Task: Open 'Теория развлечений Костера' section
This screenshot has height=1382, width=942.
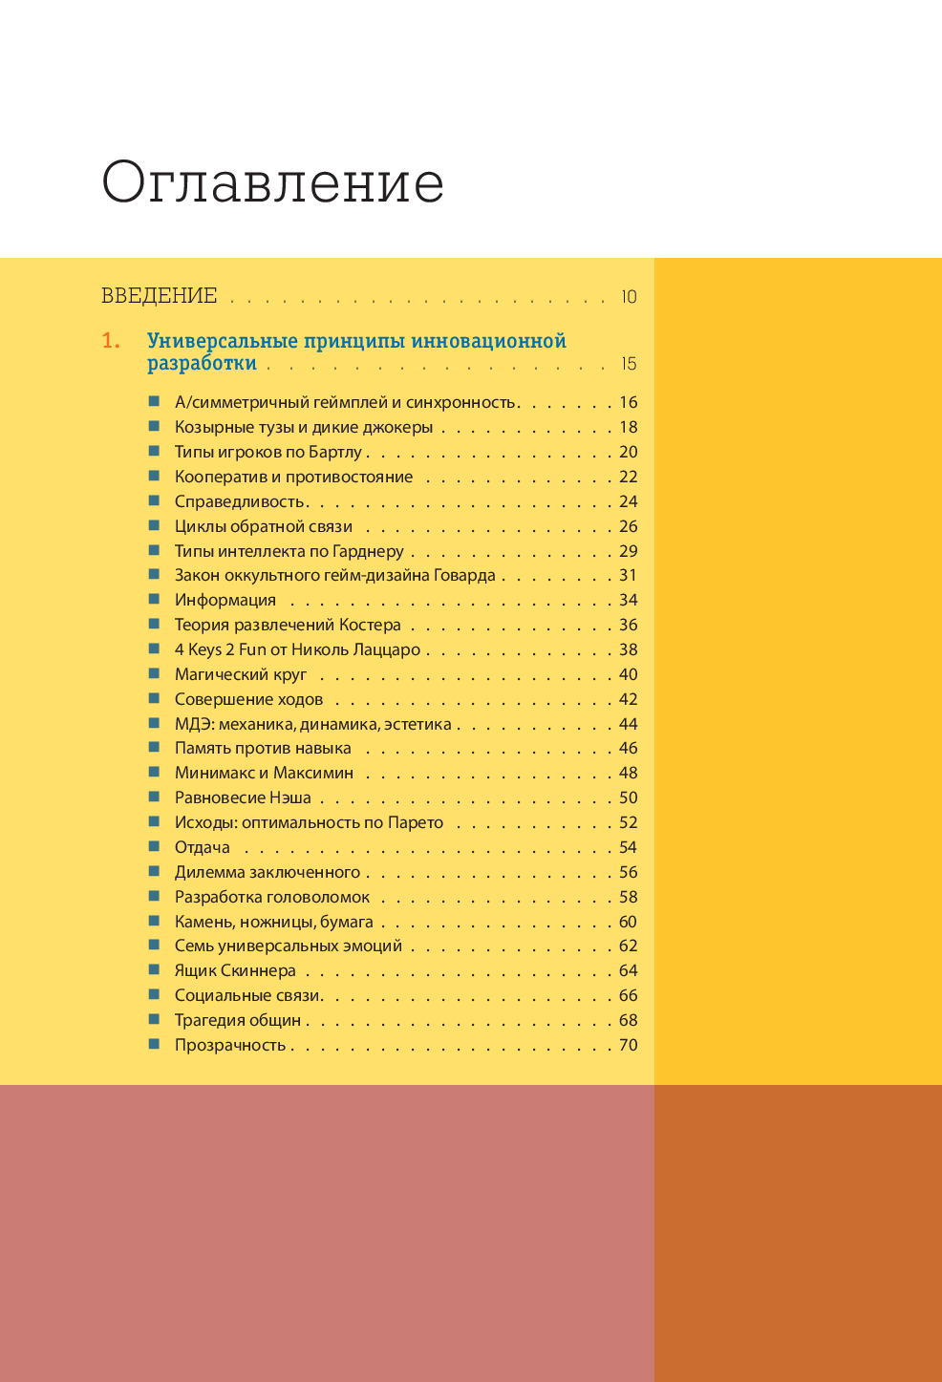Action: point(288,625)
